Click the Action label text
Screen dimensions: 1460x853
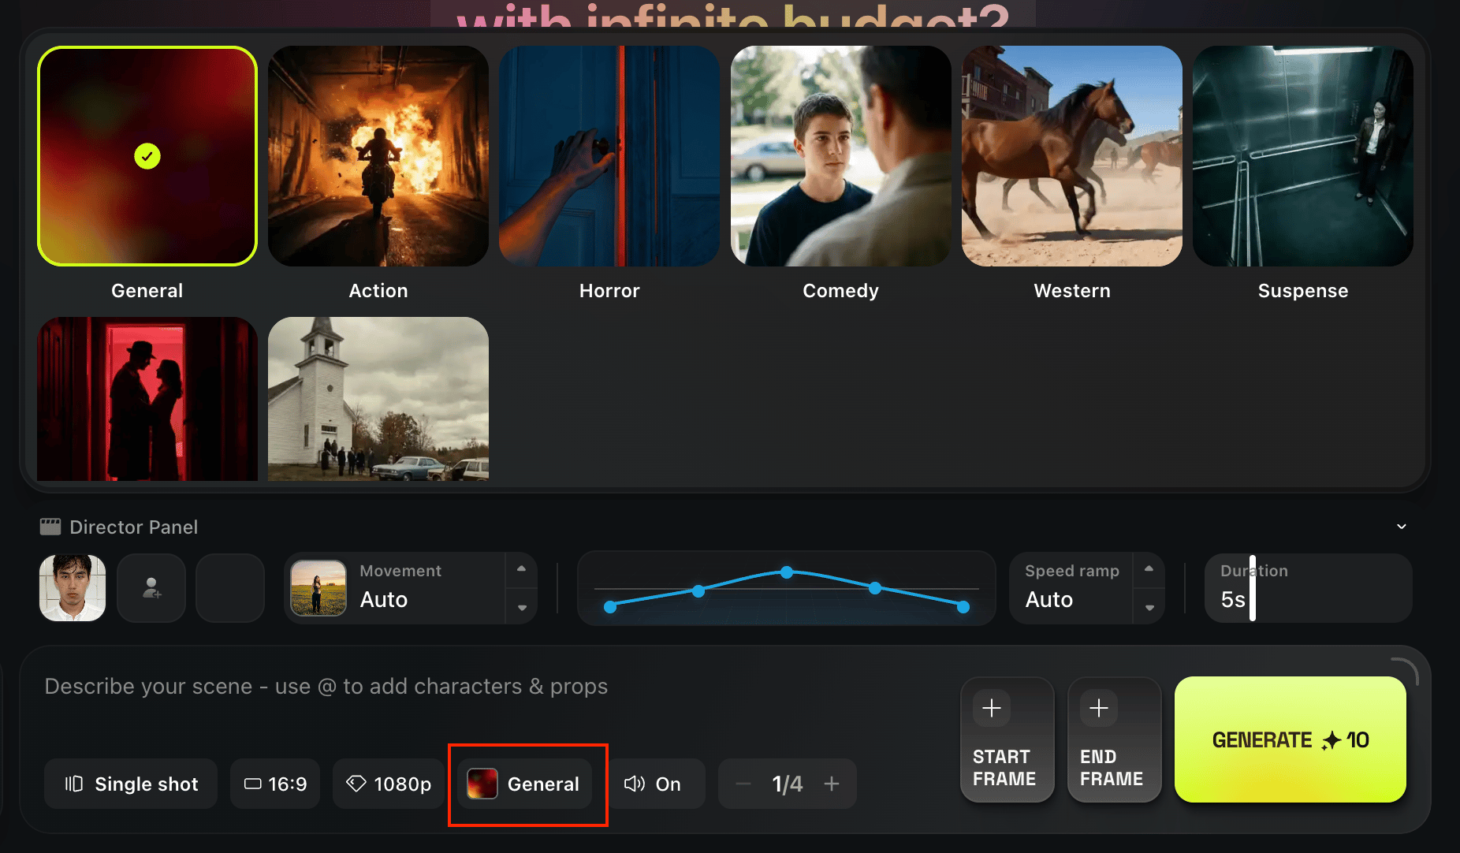[378, 291]
